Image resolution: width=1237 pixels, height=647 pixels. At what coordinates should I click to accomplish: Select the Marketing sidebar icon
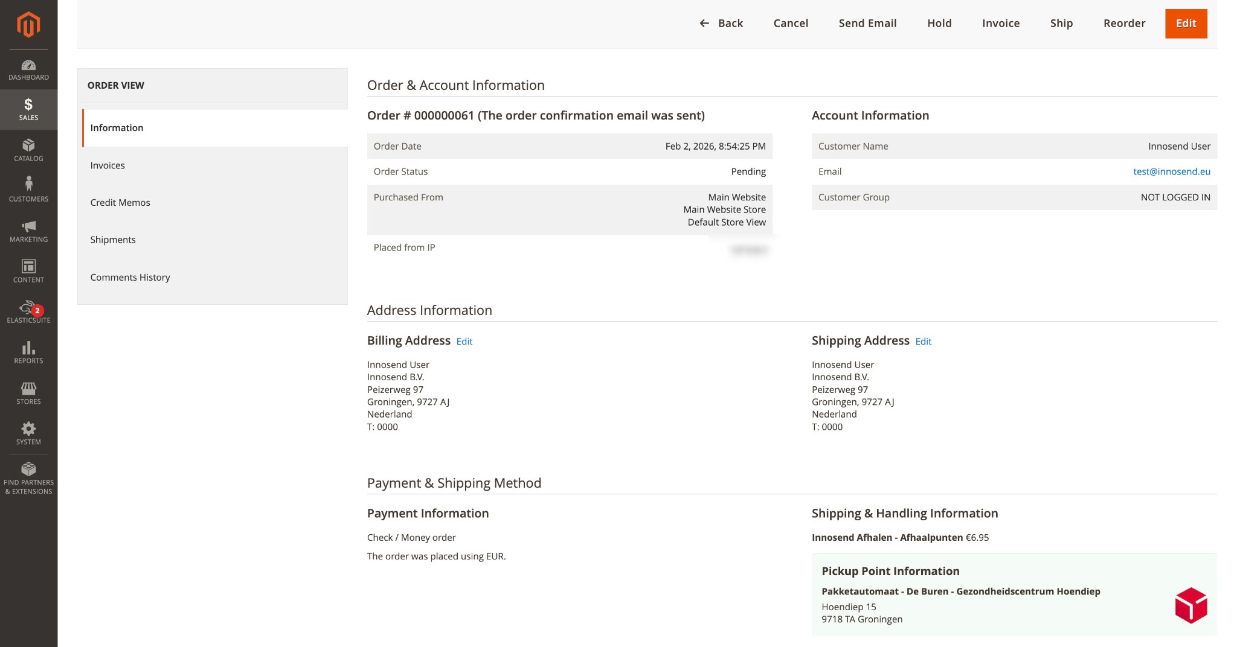[x=28, y=231]
